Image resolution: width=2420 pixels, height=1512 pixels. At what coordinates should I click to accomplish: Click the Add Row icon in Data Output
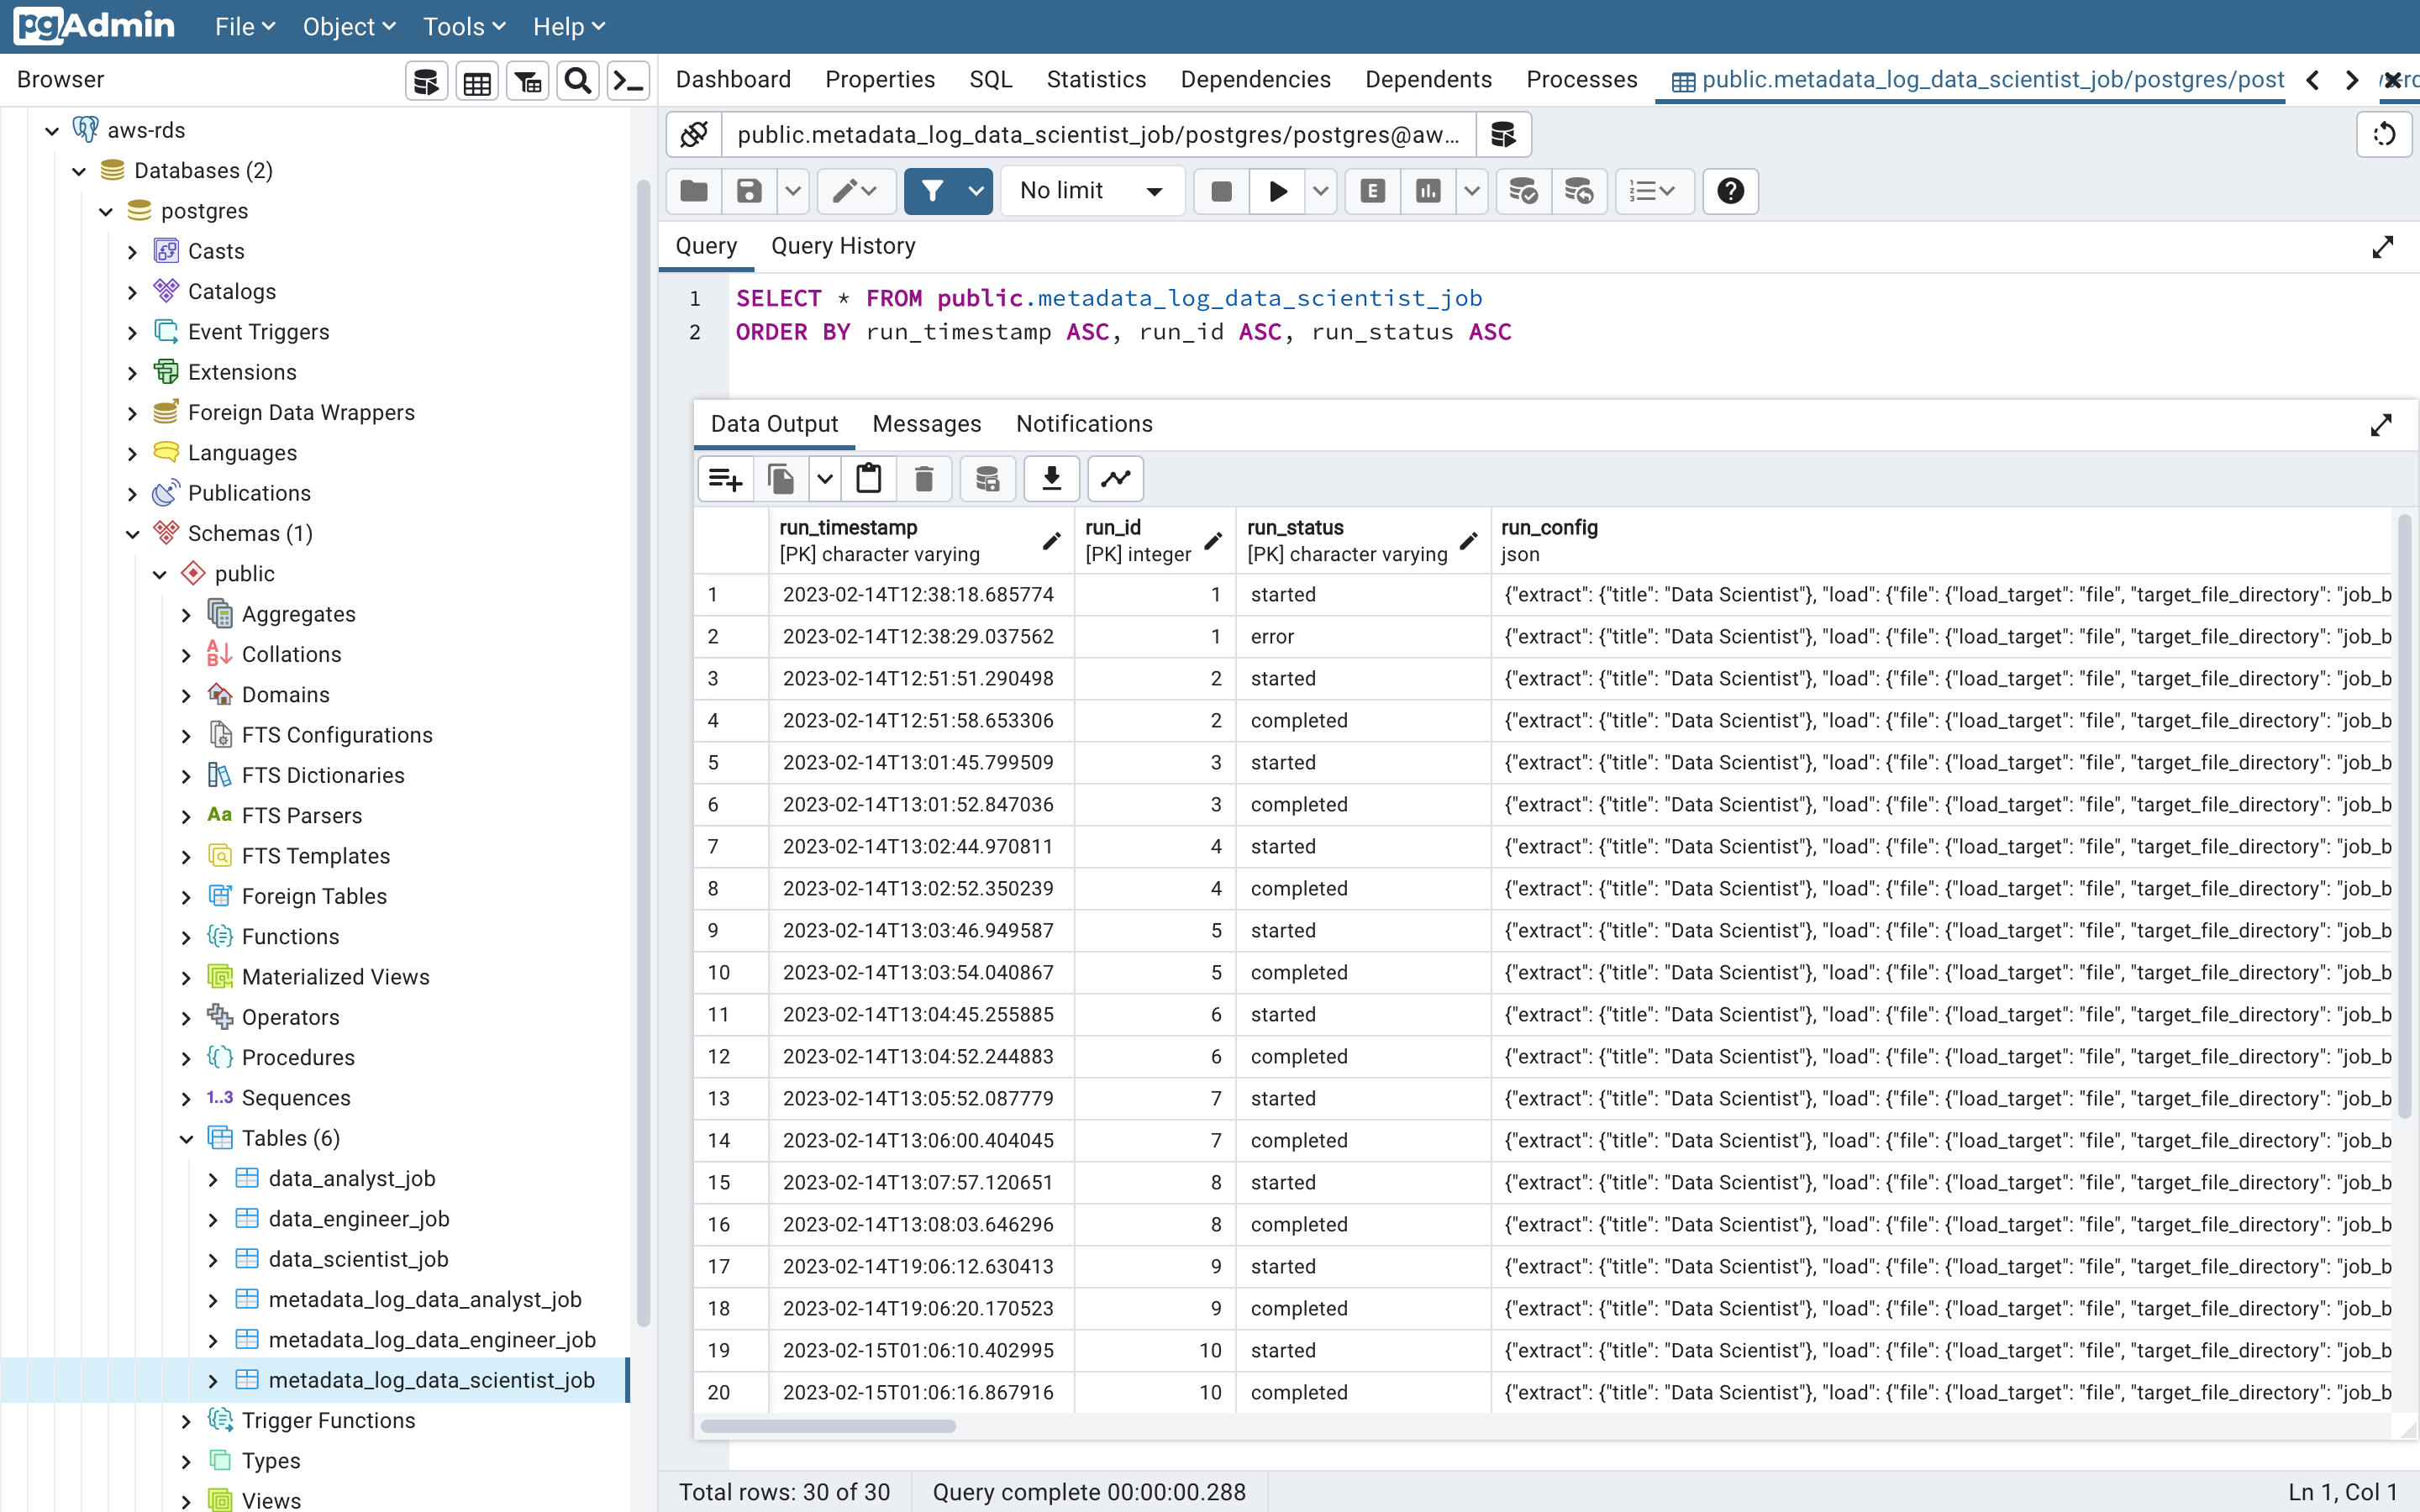725,479
